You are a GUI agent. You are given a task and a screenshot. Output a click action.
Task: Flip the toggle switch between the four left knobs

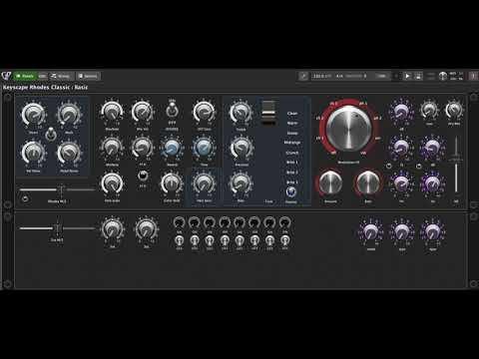[51, 134]
